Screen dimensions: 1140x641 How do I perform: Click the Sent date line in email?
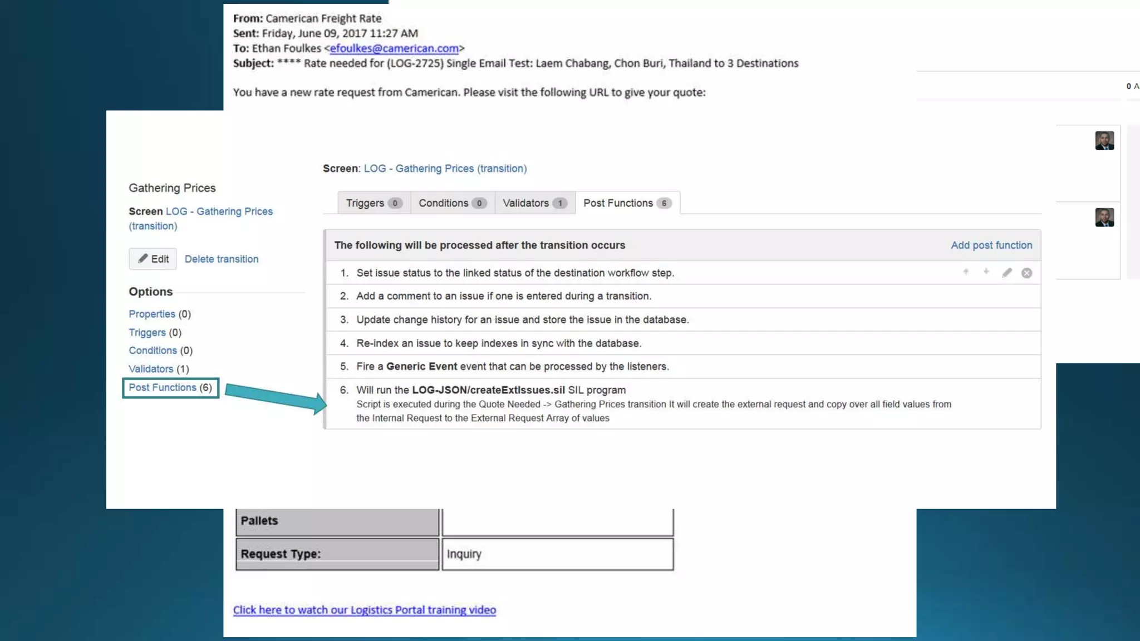(326, 33)
